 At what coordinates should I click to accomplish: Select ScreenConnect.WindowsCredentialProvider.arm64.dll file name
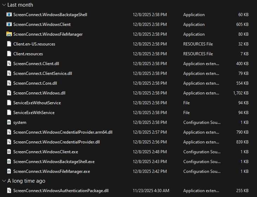click(x=62, y=132)
